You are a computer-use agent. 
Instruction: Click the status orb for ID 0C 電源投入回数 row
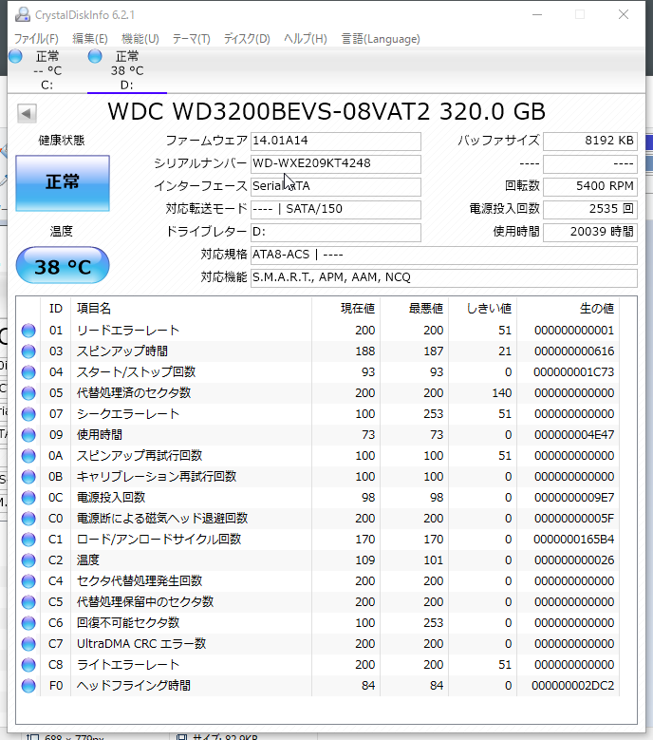(28, 498)
